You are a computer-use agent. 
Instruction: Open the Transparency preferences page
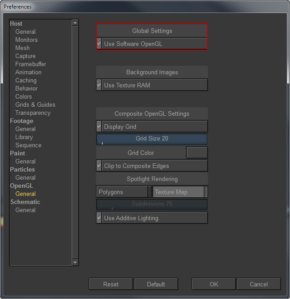tap(33, 113)
